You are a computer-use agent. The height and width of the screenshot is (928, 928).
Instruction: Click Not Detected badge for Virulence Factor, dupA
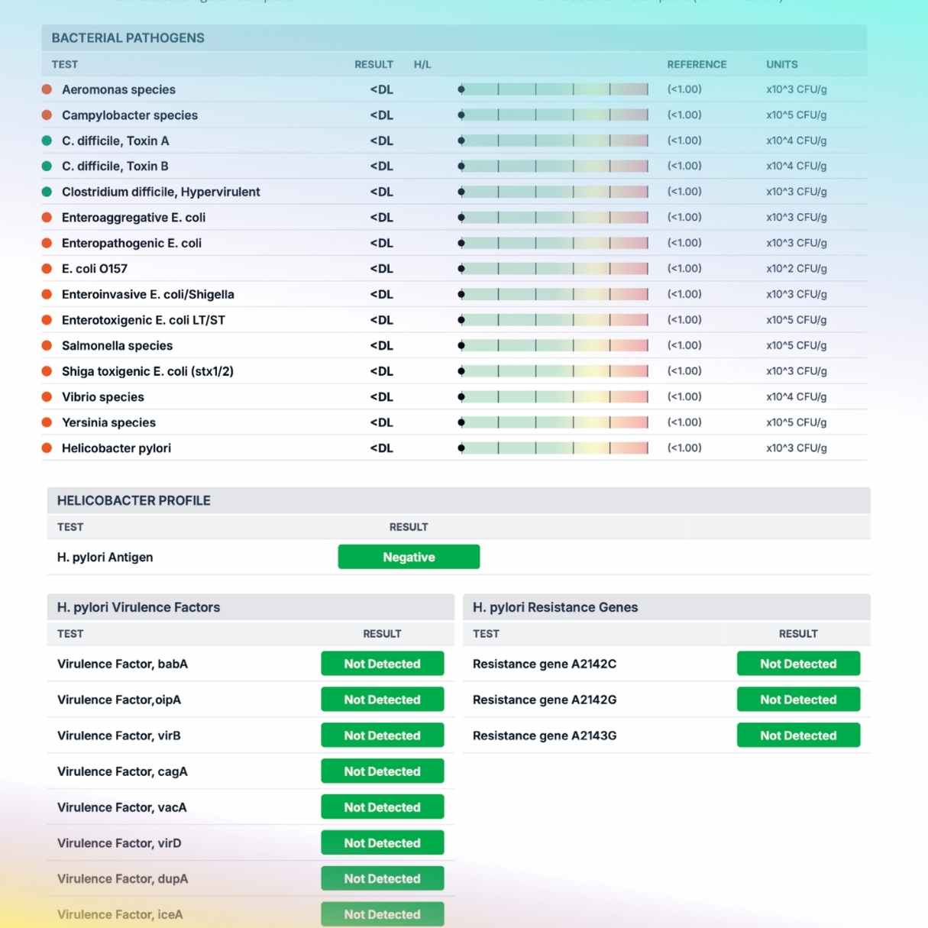coord(382,879)
